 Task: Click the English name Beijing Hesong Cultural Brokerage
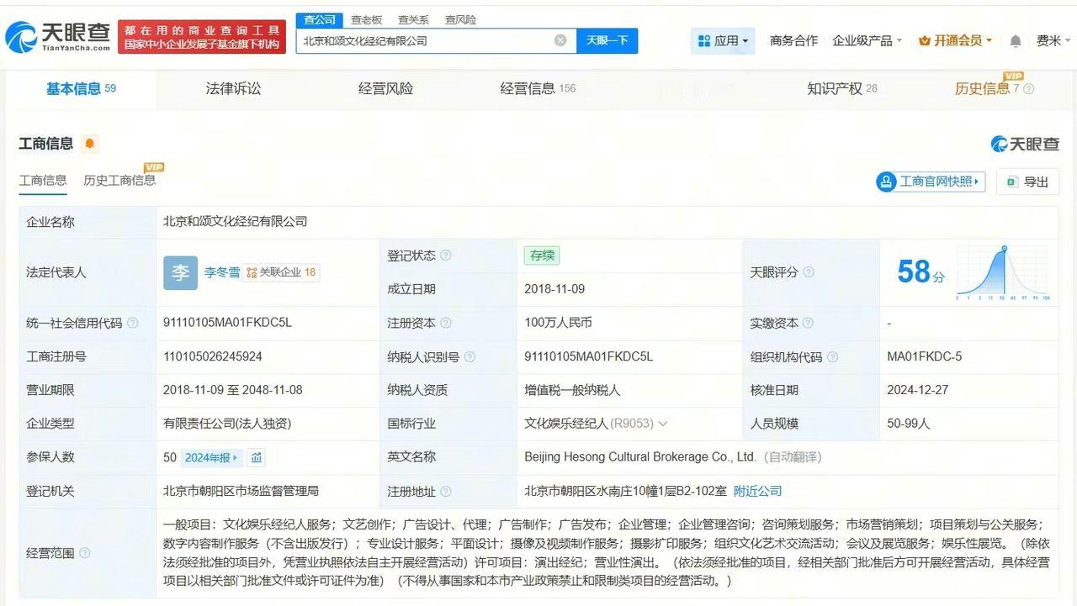coord(640,457)
